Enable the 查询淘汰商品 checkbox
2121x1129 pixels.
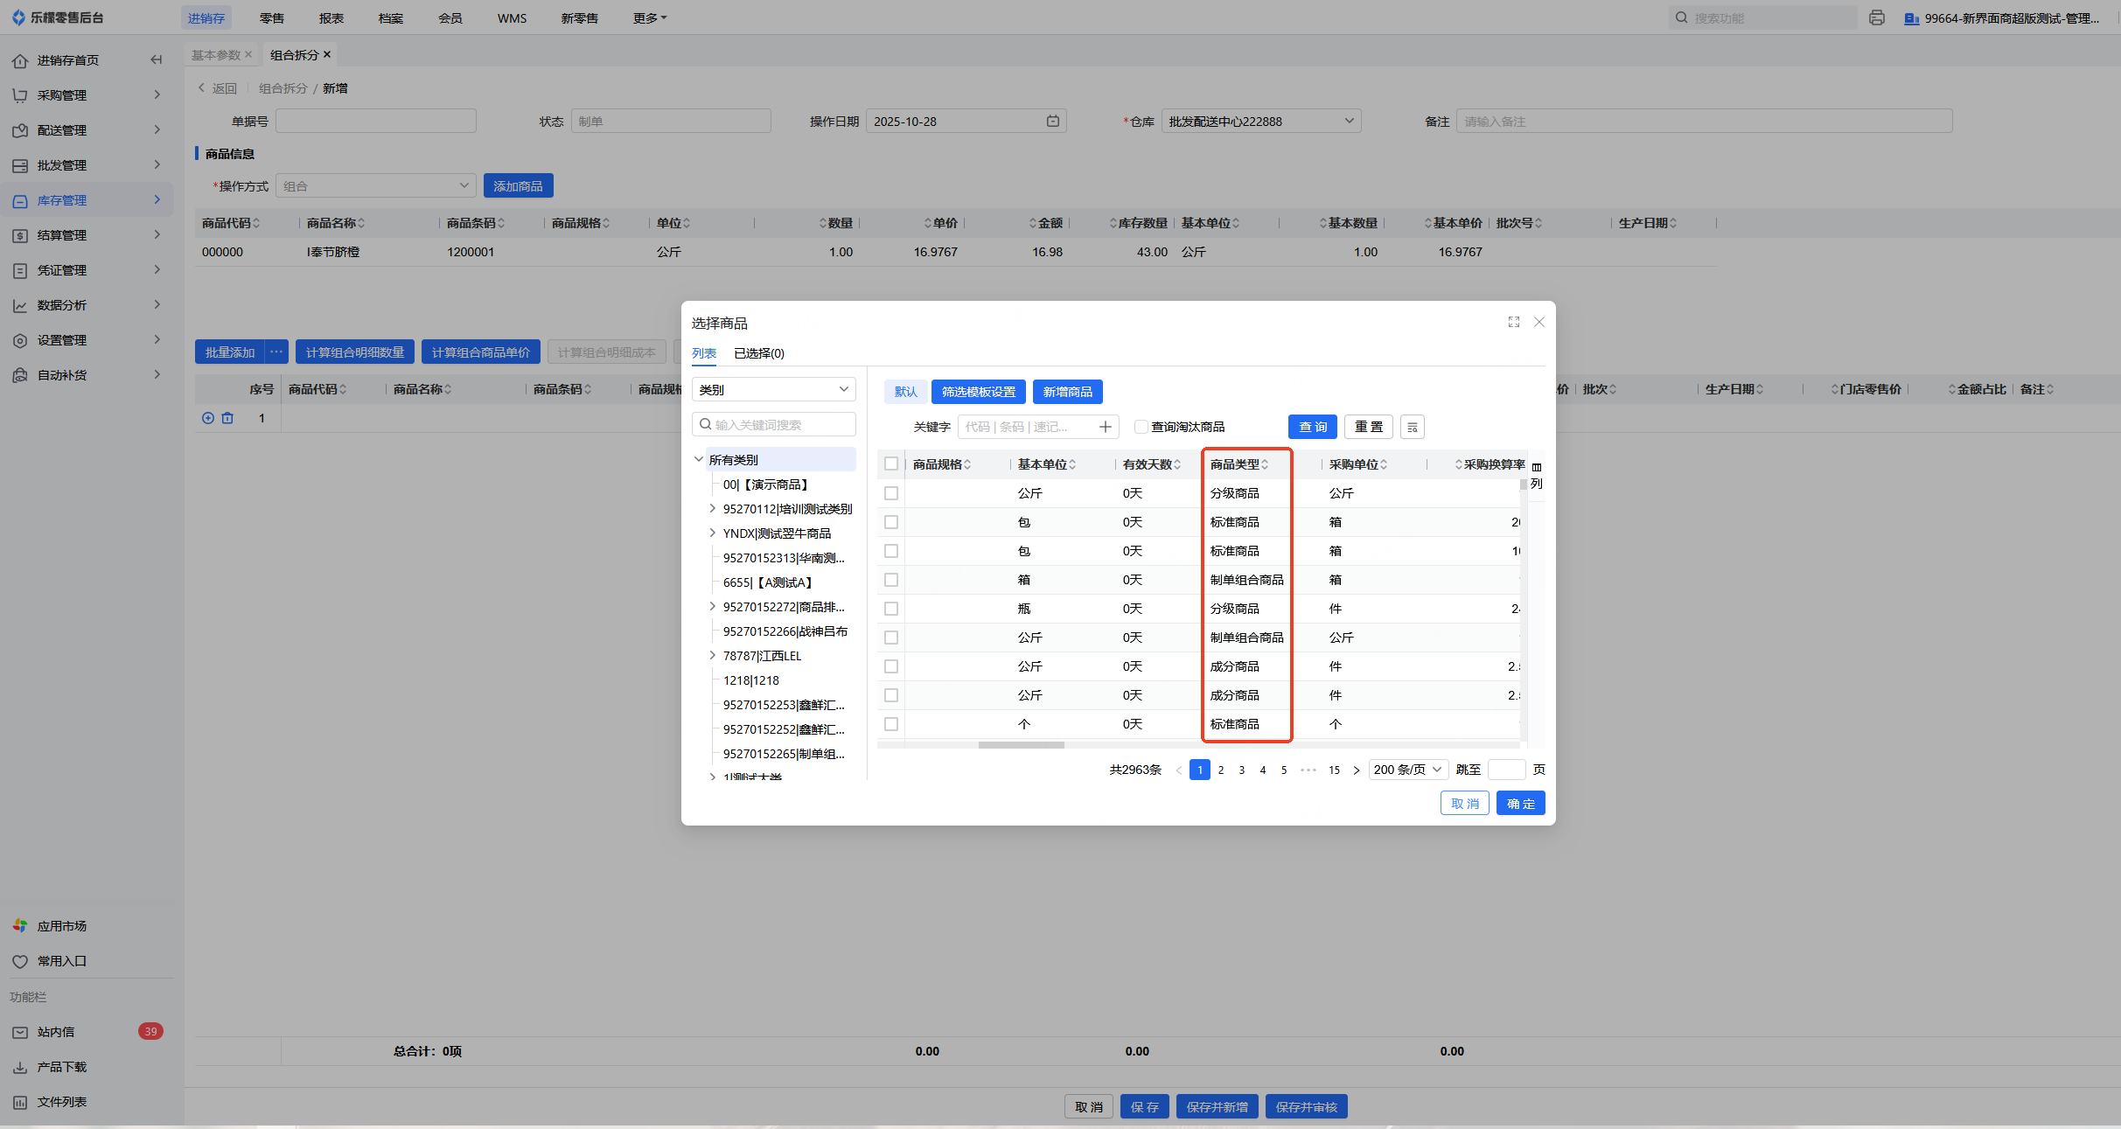pyautogui.click(x=1141, y=427)
